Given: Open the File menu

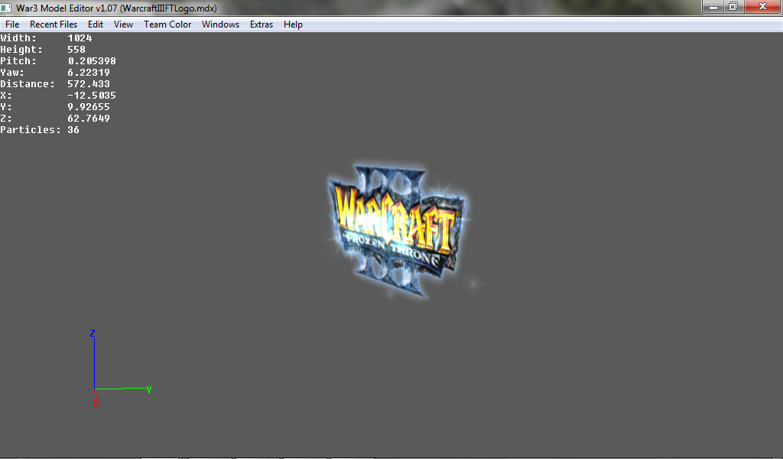Looking at the screenshot, I should (12, 24).
